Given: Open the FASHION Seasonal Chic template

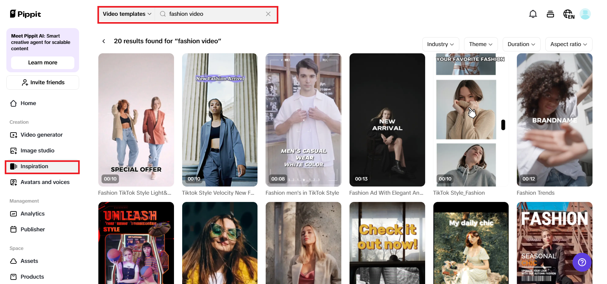Looking at the screenshot, I should tap(554, 243).
